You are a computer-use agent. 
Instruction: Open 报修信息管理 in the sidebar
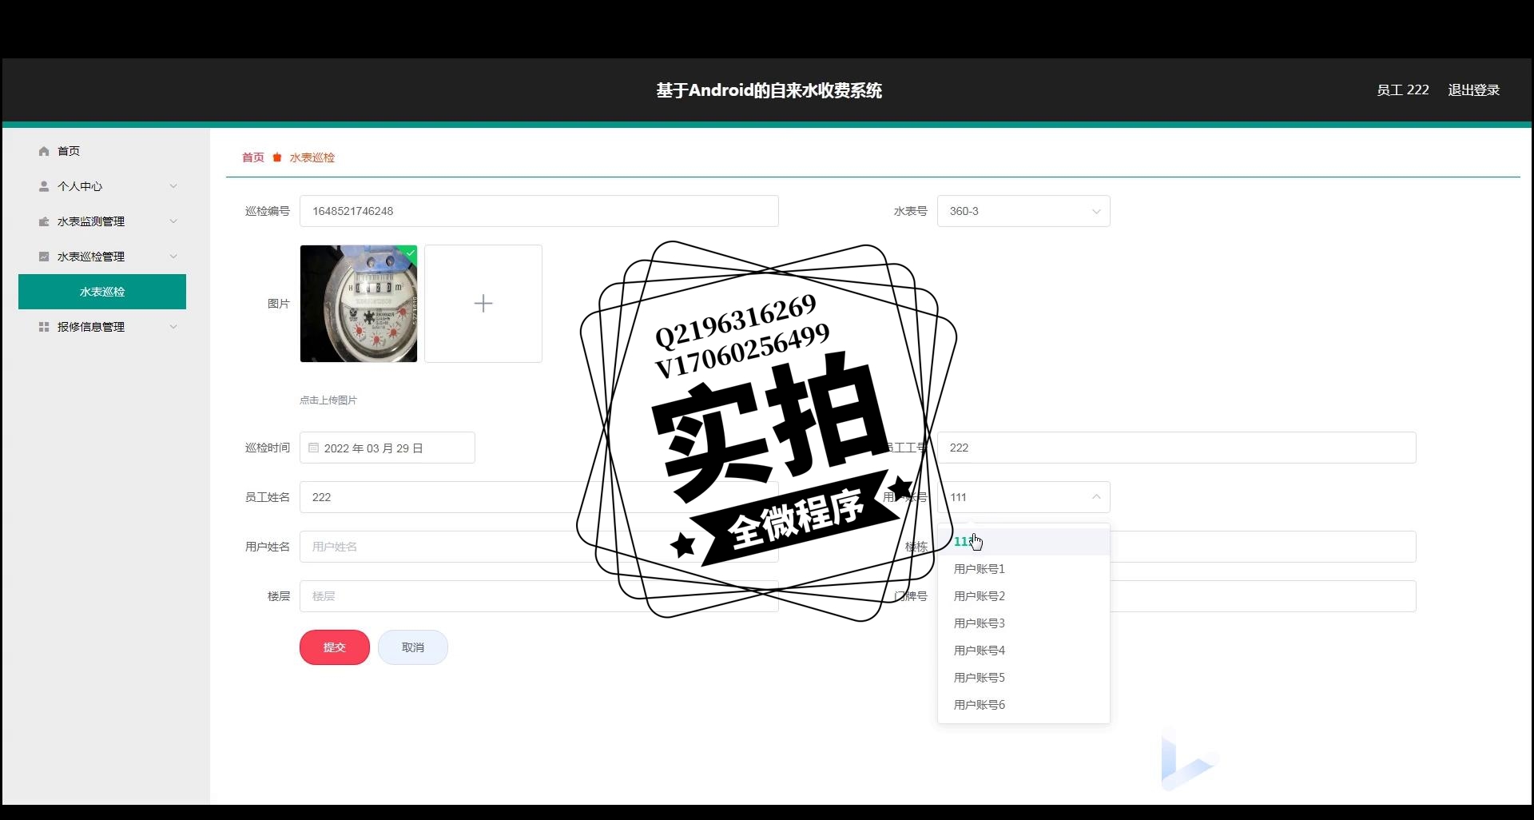pos(102,327)
